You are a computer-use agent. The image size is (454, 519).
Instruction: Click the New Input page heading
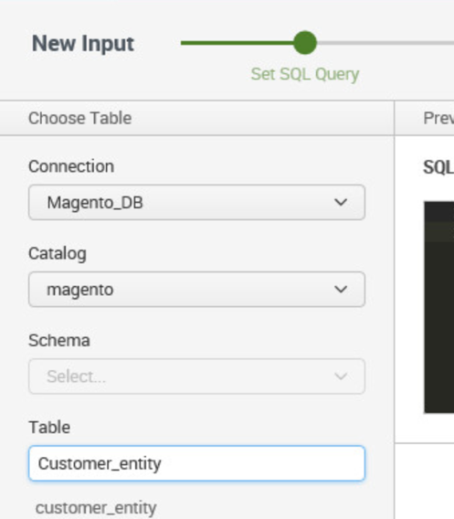(83, 43)
